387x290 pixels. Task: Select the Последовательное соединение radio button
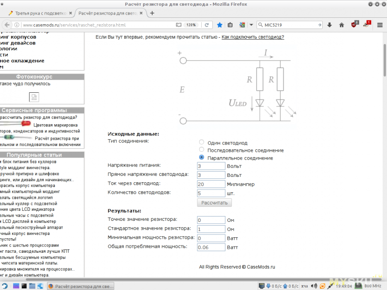click(x=202, y=150)
